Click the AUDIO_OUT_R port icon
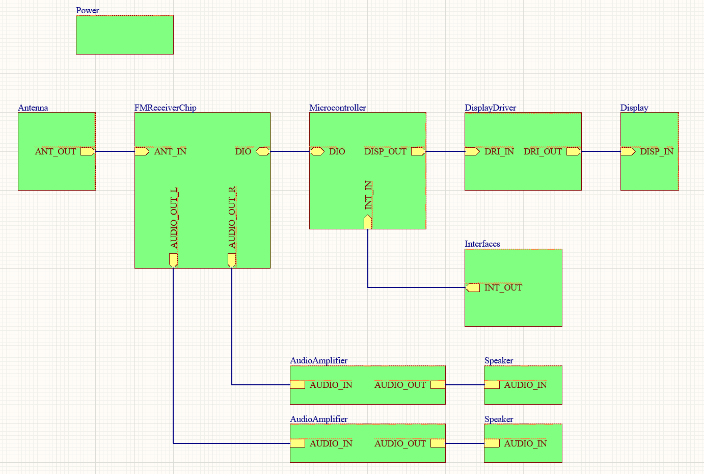Screen dimensions: 704x474 tap(232, 260)
